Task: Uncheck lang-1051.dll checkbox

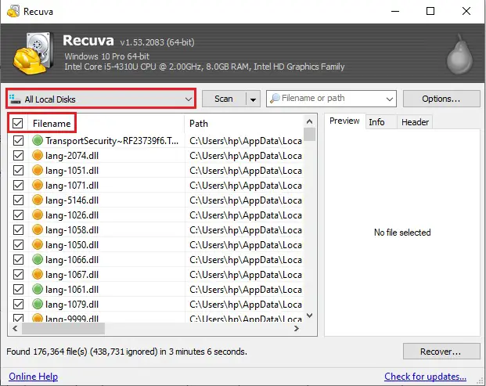Action: (x=18, y=170)
